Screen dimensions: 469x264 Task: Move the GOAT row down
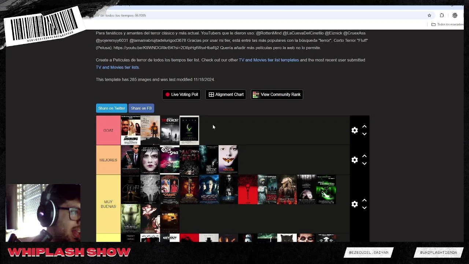pyautogui.click(x=364, y=134)
